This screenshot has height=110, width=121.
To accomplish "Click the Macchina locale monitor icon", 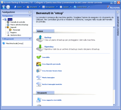I will (4, 43).
